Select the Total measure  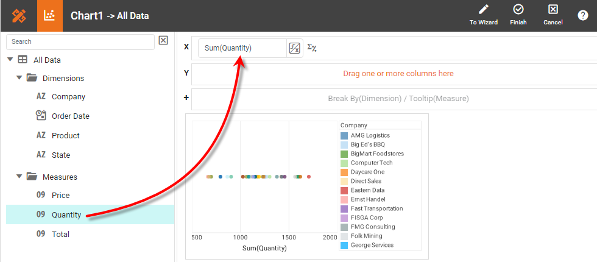click(x=60, y=234)
